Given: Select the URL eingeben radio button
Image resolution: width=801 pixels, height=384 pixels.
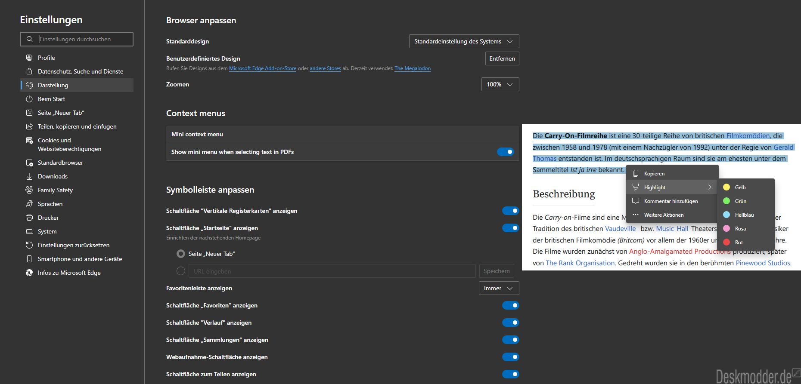Looking at the screenshot, I should pos(181,271).
